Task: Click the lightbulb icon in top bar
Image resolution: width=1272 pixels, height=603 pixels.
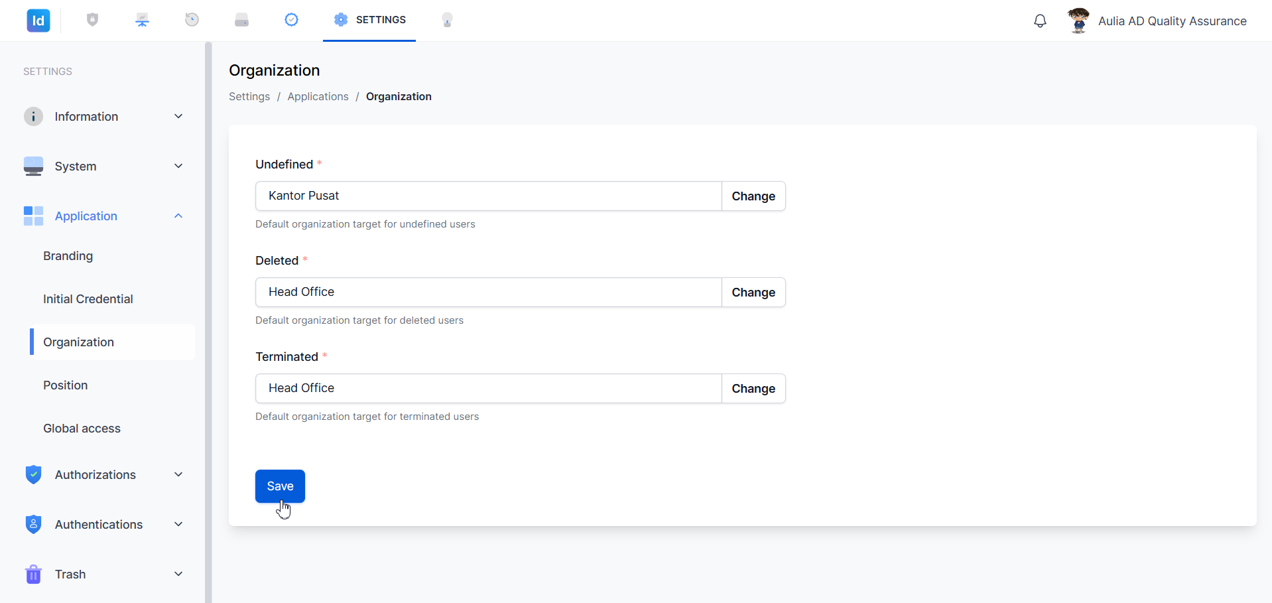Action: pyautogui.click(x=448, y=20)
